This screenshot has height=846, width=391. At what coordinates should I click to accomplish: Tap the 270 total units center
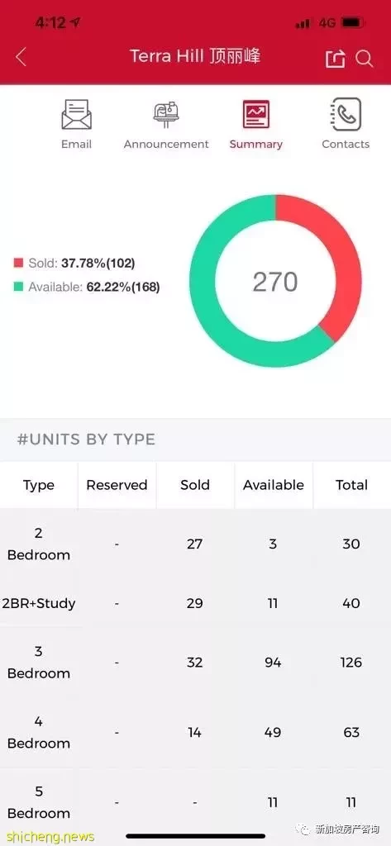coord(275,282)
